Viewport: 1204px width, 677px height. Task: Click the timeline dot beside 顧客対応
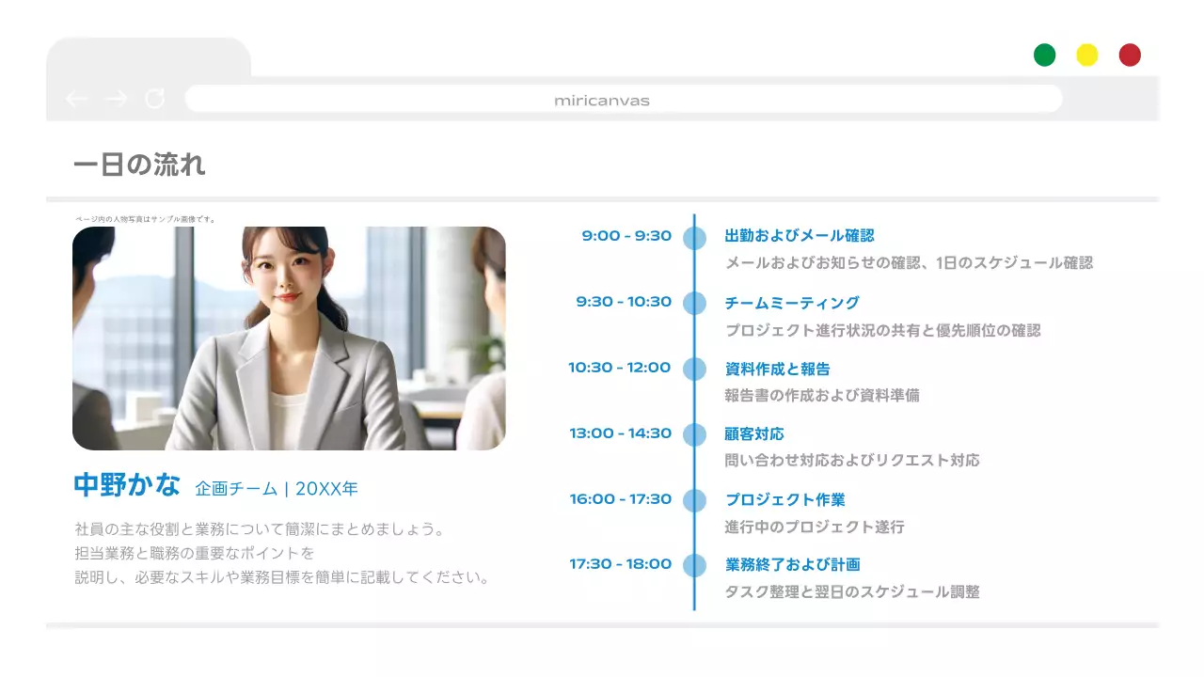point(694,434)
